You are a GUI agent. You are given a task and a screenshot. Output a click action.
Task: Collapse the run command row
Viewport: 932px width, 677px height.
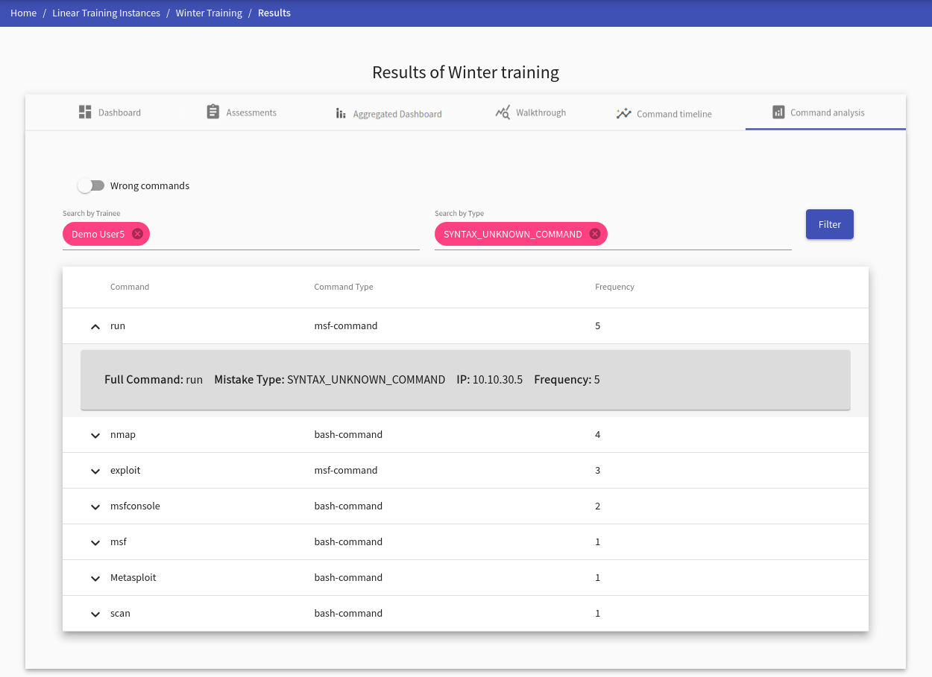coord(95,326)
